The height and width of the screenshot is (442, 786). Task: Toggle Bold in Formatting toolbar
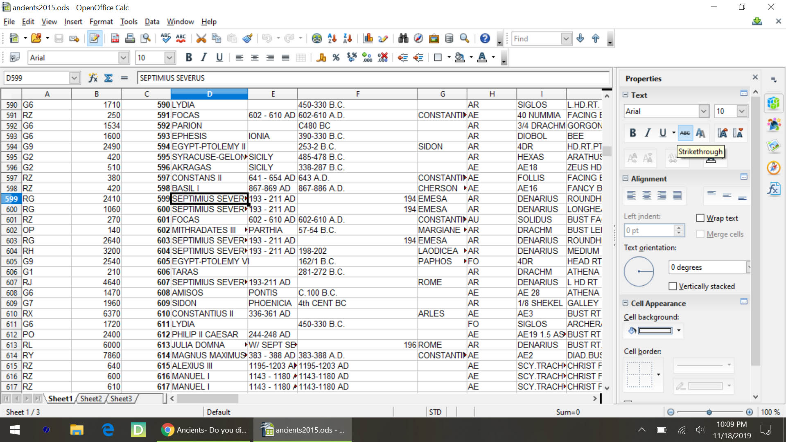click(x=188, y=58)
